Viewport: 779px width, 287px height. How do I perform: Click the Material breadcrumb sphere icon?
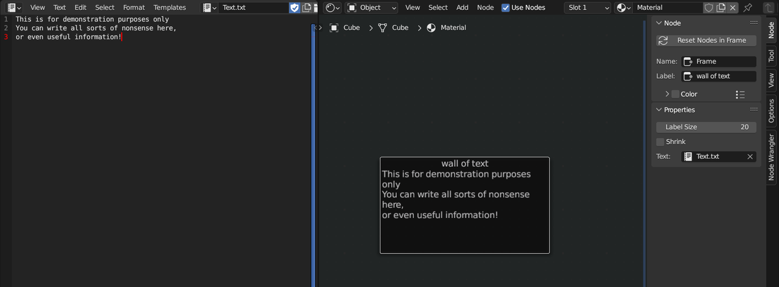pyautogui.click(x=431, y=27)
